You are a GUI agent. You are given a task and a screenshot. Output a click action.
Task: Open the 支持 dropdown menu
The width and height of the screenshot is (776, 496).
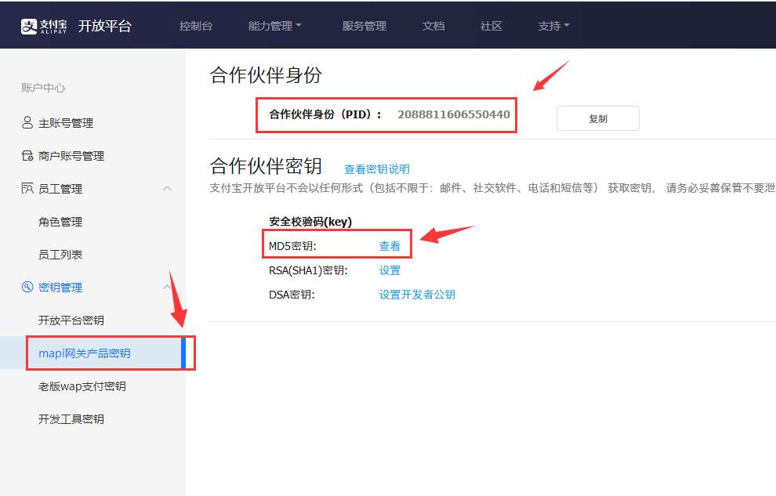[553, 25]
